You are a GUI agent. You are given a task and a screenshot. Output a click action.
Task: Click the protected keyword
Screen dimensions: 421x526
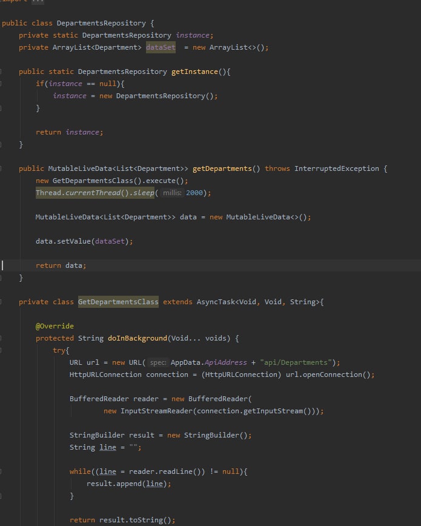55,338
